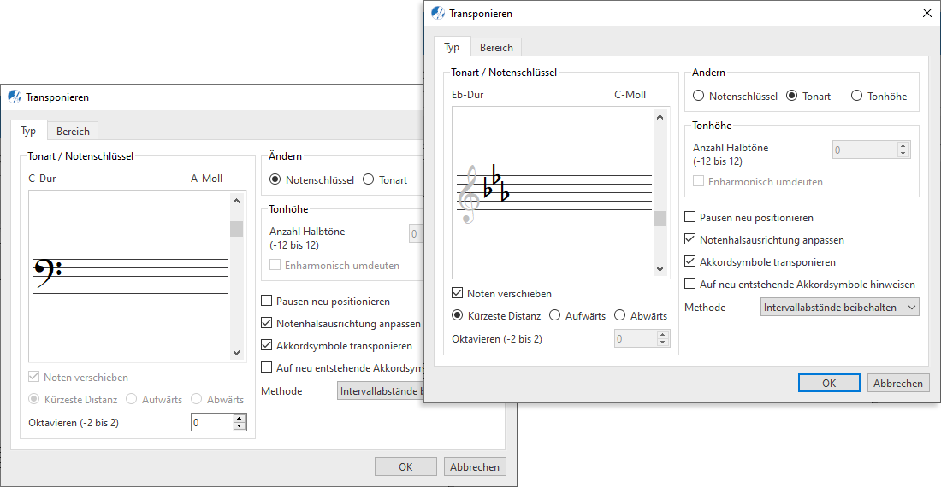Switch to the Bereich tab in the front dialog

coord(496,48)
